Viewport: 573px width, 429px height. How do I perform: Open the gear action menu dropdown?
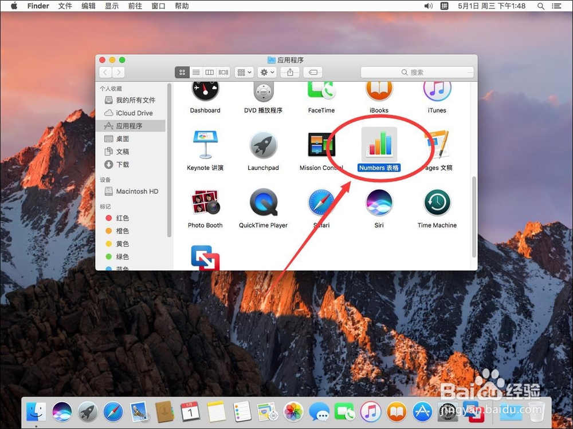pos(267,72)
